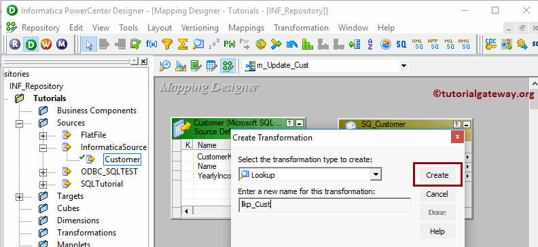The image size is (538, 247).
Task: Select the Dimensions folder
Action: [78, 221]
